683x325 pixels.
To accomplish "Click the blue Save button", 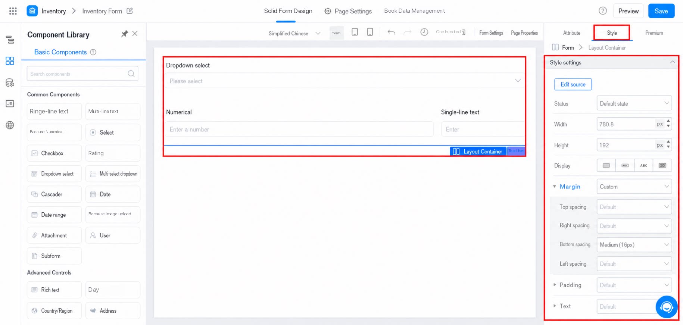I will point(661,11).
